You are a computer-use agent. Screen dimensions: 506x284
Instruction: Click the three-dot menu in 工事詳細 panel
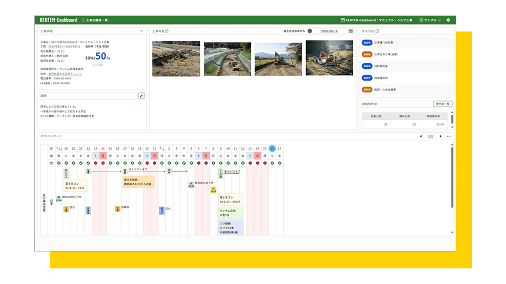click(141, 31)
